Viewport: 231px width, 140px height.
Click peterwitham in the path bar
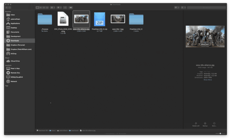pos(62,131)
